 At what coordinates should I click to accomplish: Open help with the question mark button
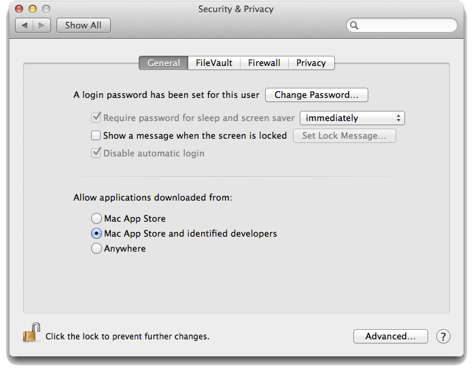443,336
